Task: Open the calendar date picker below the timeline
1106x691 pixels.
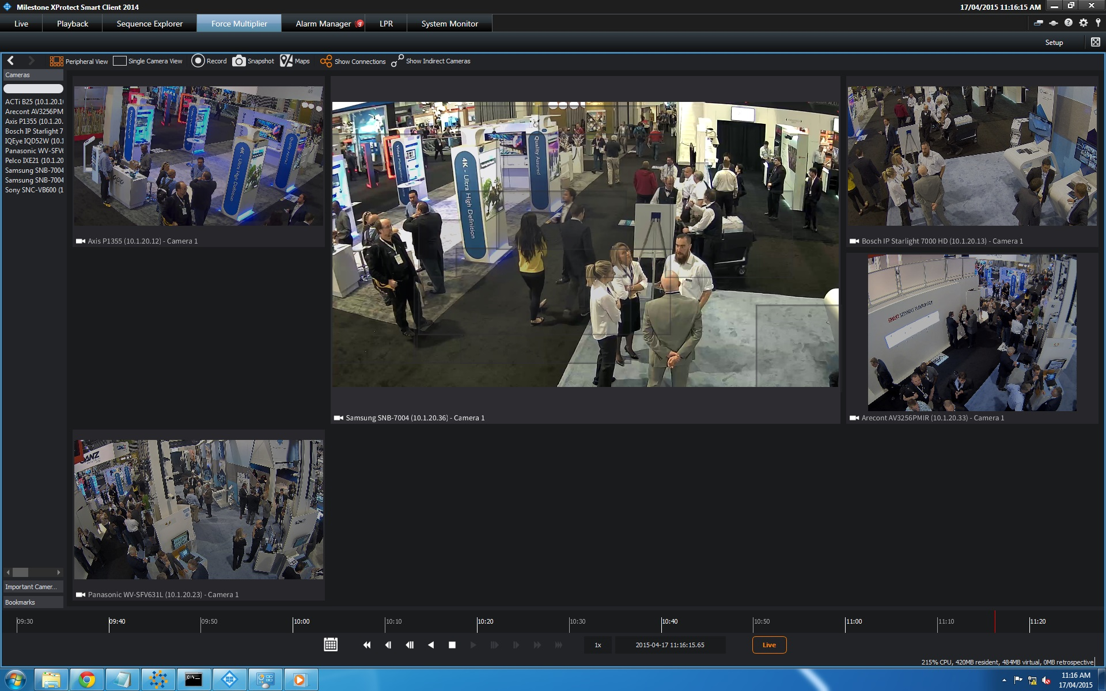Action: click(x=331, y=645)
